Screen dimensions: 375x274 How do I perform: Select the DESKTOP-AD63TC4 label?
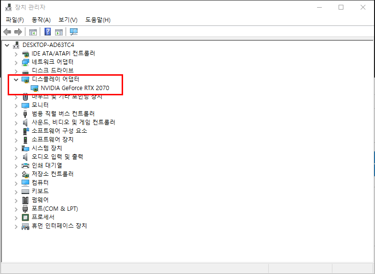tap(48, 45)
